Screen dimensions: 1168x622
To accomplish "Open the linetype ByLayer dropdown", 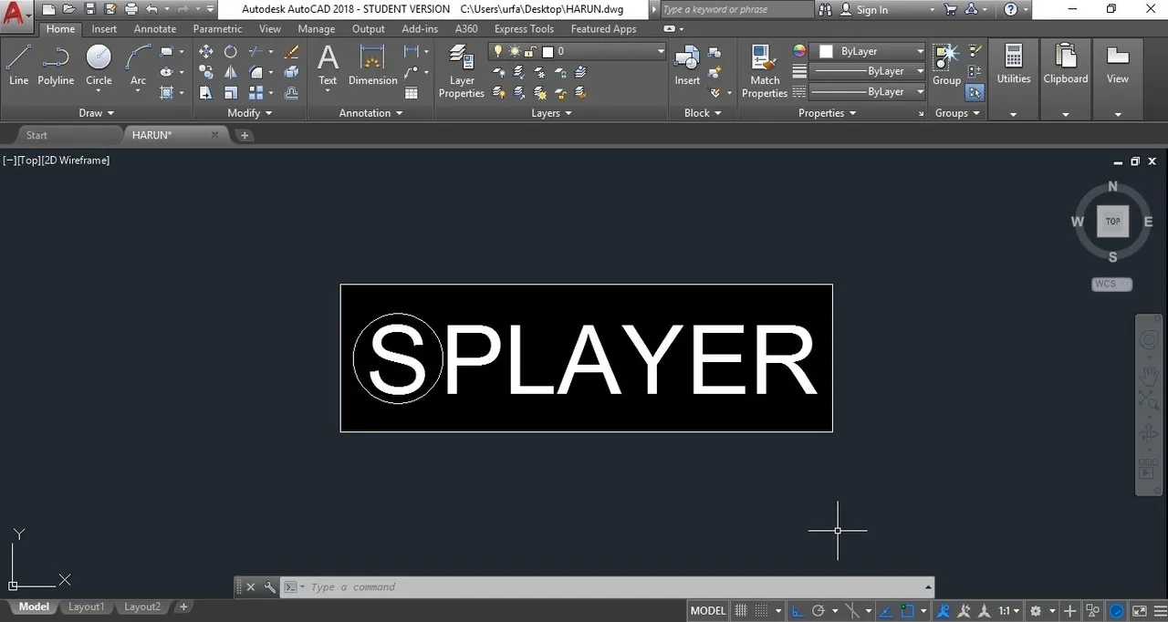I will click(x=867, y=91).
